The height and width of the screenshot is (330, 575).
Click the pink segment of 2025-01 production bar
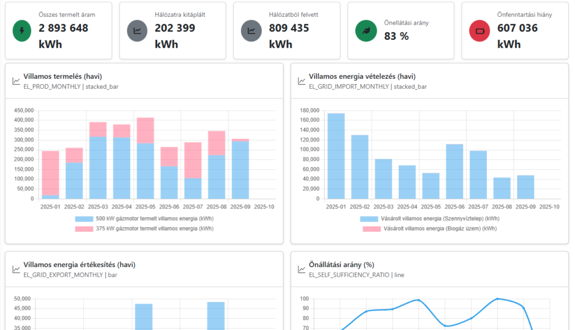tap(51, 171)
